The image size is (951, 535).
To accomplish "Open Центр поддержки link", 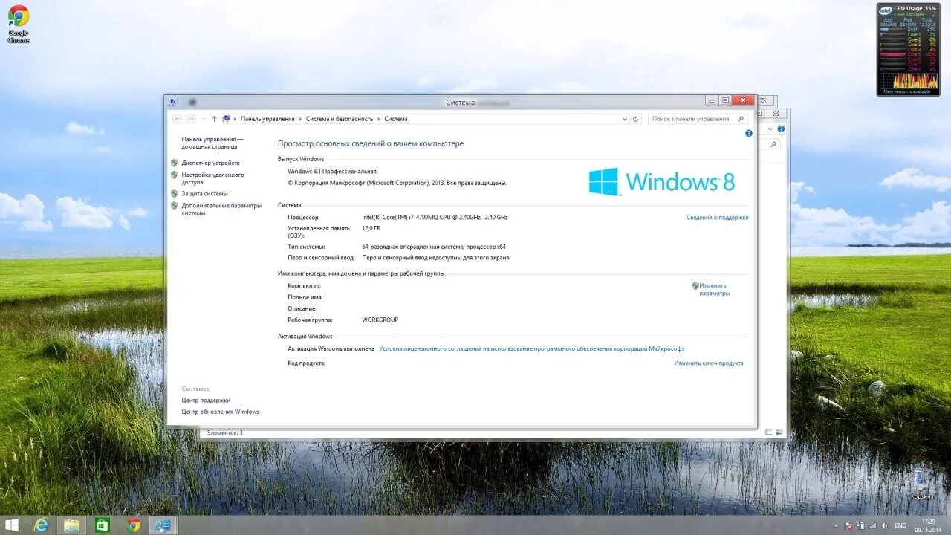I will click(206, 401).
